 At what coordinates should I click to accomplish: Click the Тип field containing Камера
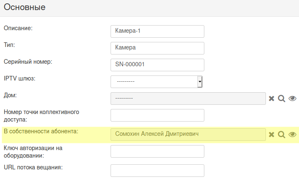pyautogui.click(x=157, y=48)
